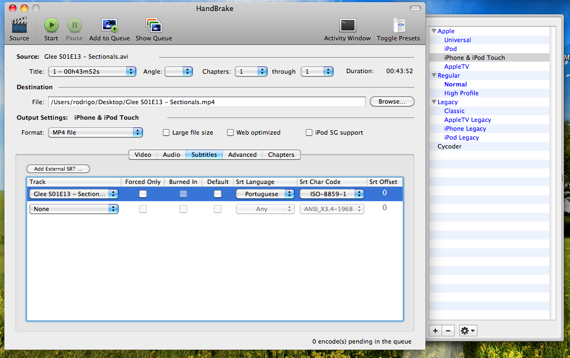Add current job to queue icon

point(110,25)
